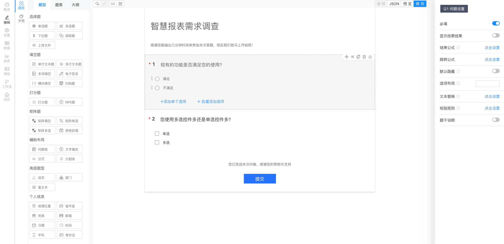Viewport: 504px width, 244px height.
Task: Select the 单选题 question type
Action: coord(42,26)
